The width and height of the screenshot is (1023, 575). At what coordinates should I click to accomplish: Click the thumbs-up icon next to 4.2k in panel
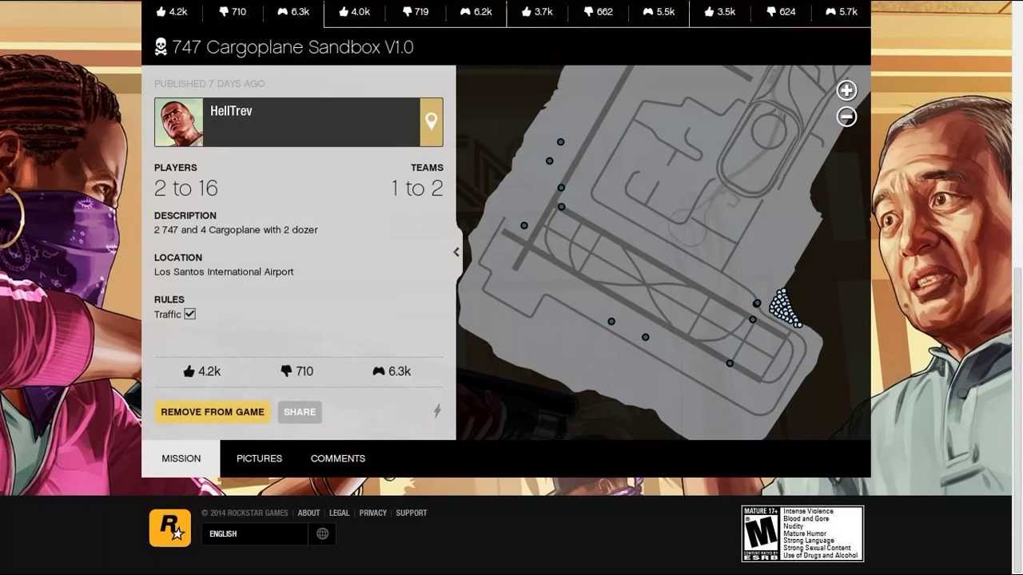coord(189,371)
